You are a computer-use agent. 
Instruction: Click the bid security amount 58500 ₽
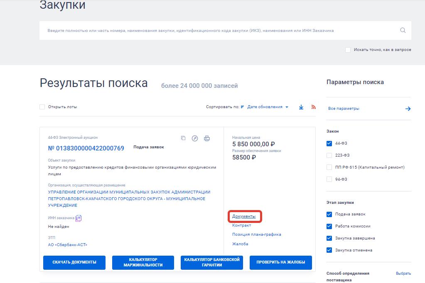(x=244, y=157)
